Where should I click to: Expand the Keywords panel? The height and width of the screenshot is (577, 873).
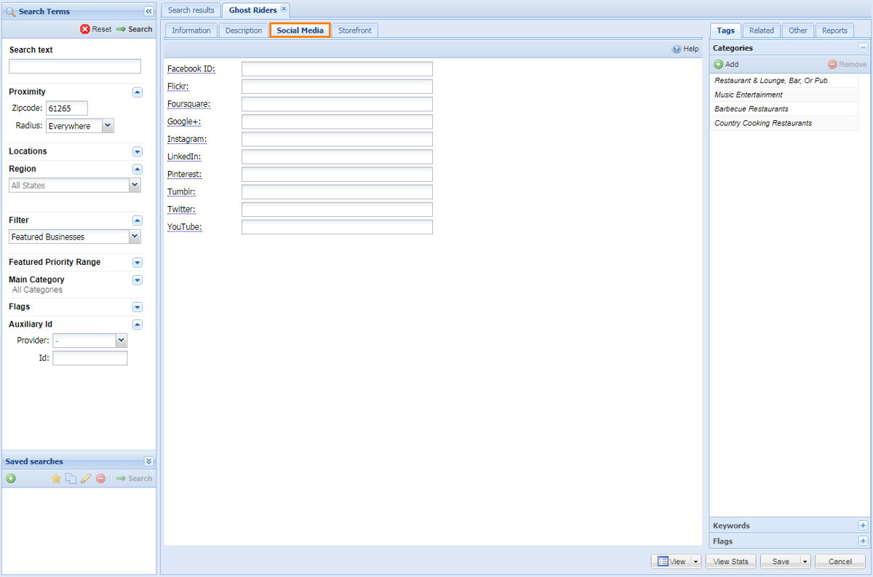[863, 525]
